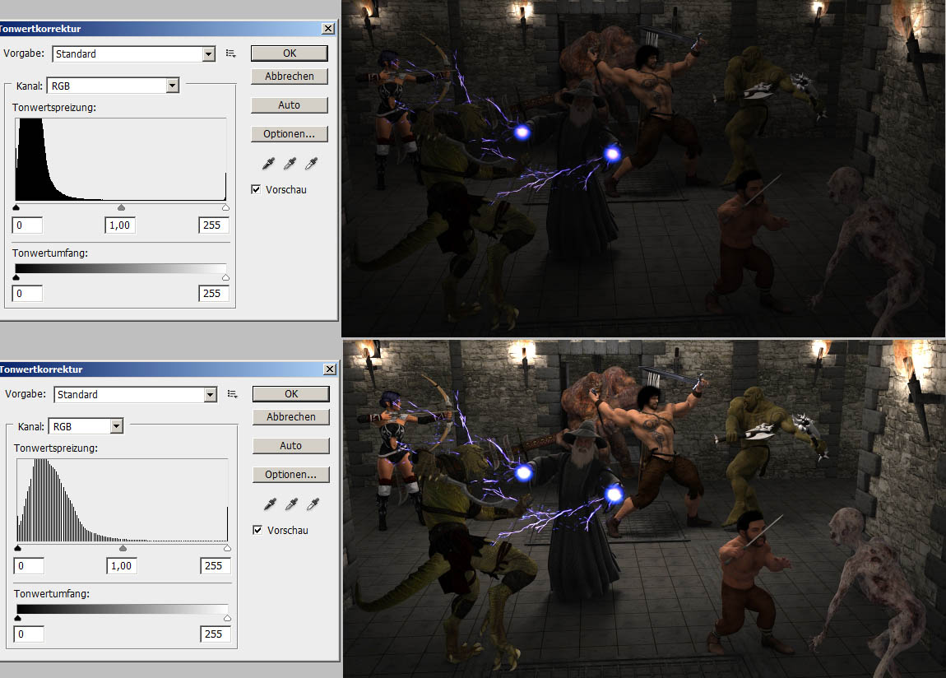Toggle Vorschau checkbox in lower dialog

point(257,530)
